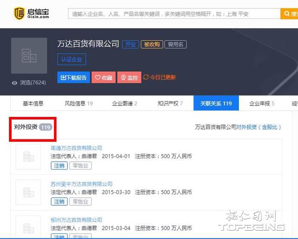Open 南通万达百货有限公司 link
Viewport: 298px width, 239px height.
point(76,148)
